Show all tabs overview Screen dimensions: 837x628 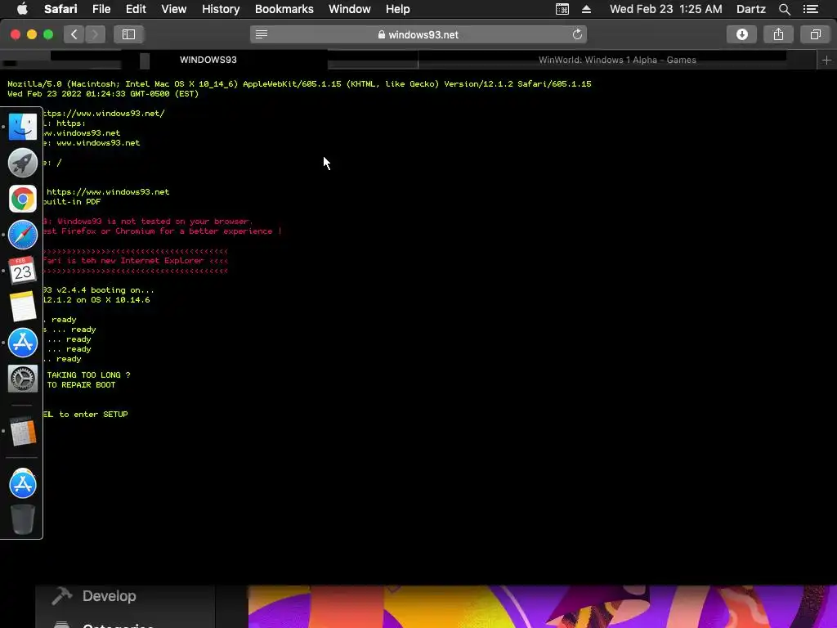pyautogui.click(x=815, y=34)
